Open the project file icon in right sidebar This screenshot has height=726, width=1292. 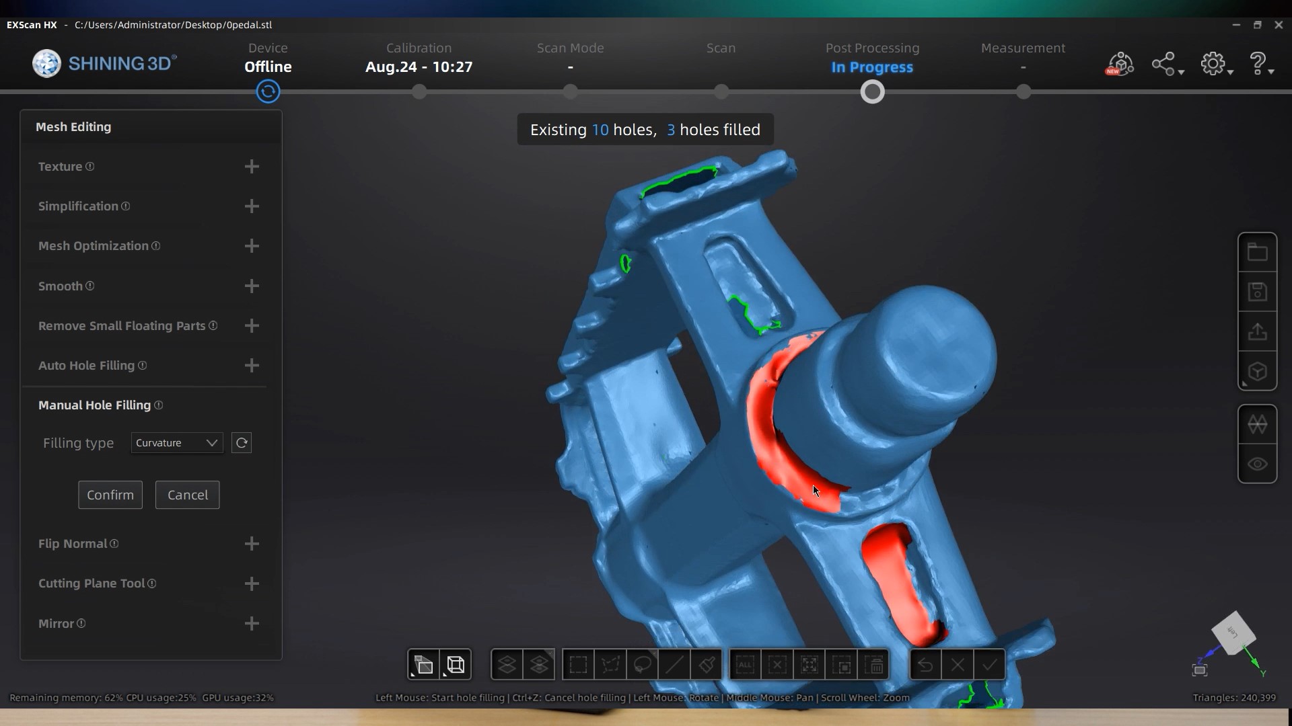click(1258, 251)
